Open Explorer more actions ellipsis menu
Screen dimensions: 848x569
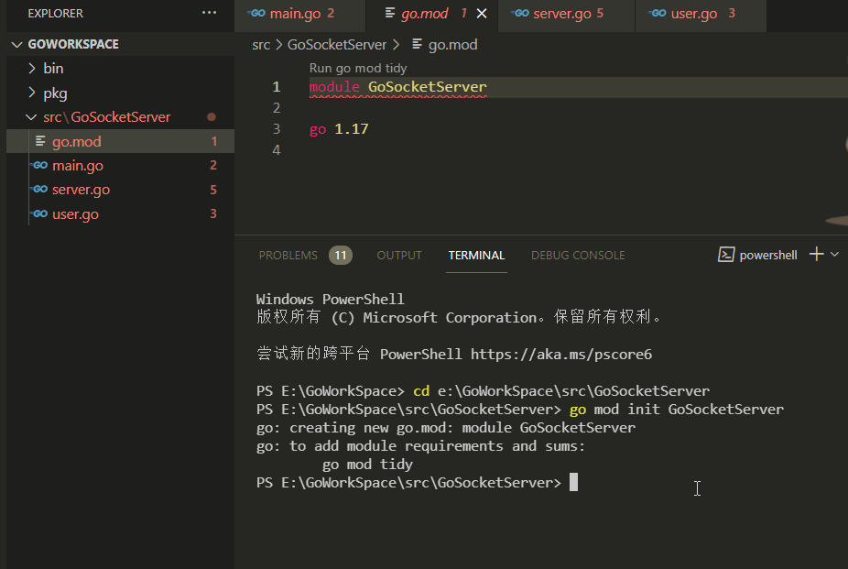point(209,13)
